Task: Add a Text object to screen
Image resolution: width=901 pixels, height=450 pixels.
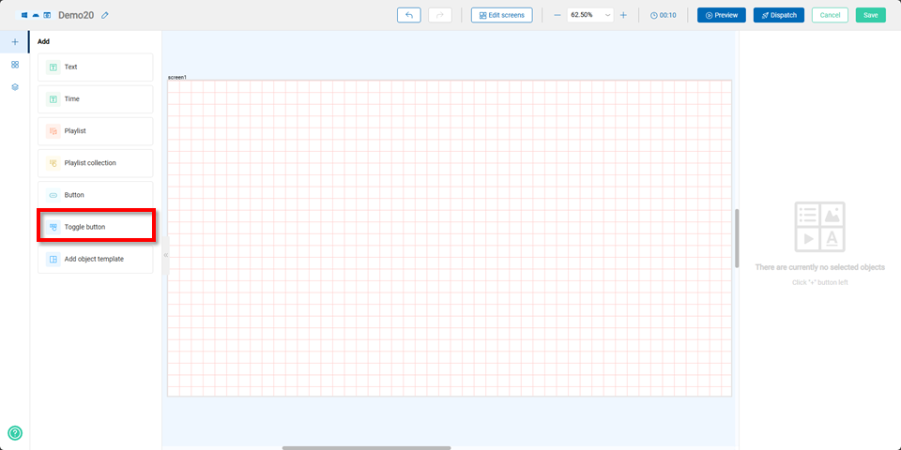Action: tap(96, 67)
